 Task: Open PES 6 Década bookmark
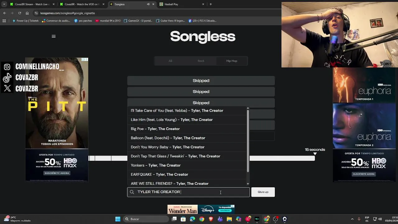pos(202,21)
